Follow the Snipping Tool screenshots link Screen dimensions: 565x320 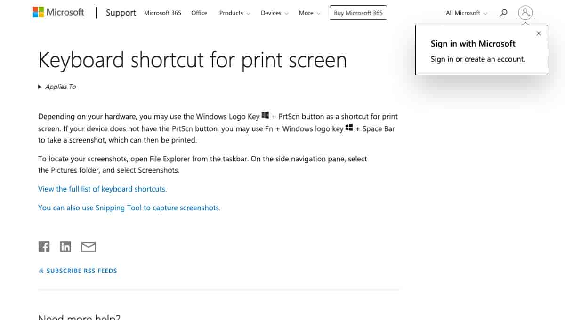click(129, 208)
